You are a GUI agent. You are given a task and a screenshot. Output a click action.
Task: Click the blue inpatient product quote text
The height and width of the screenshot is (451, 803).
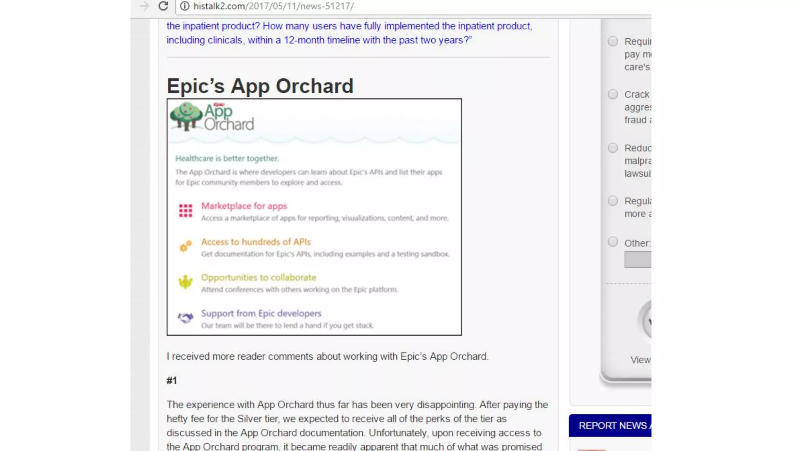click(349, 33)
